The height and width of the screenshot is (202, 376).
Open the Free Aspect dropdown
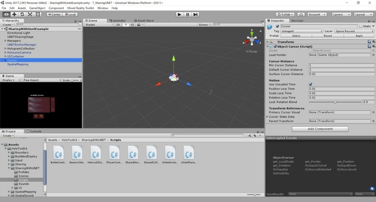(x=42, y=80)
